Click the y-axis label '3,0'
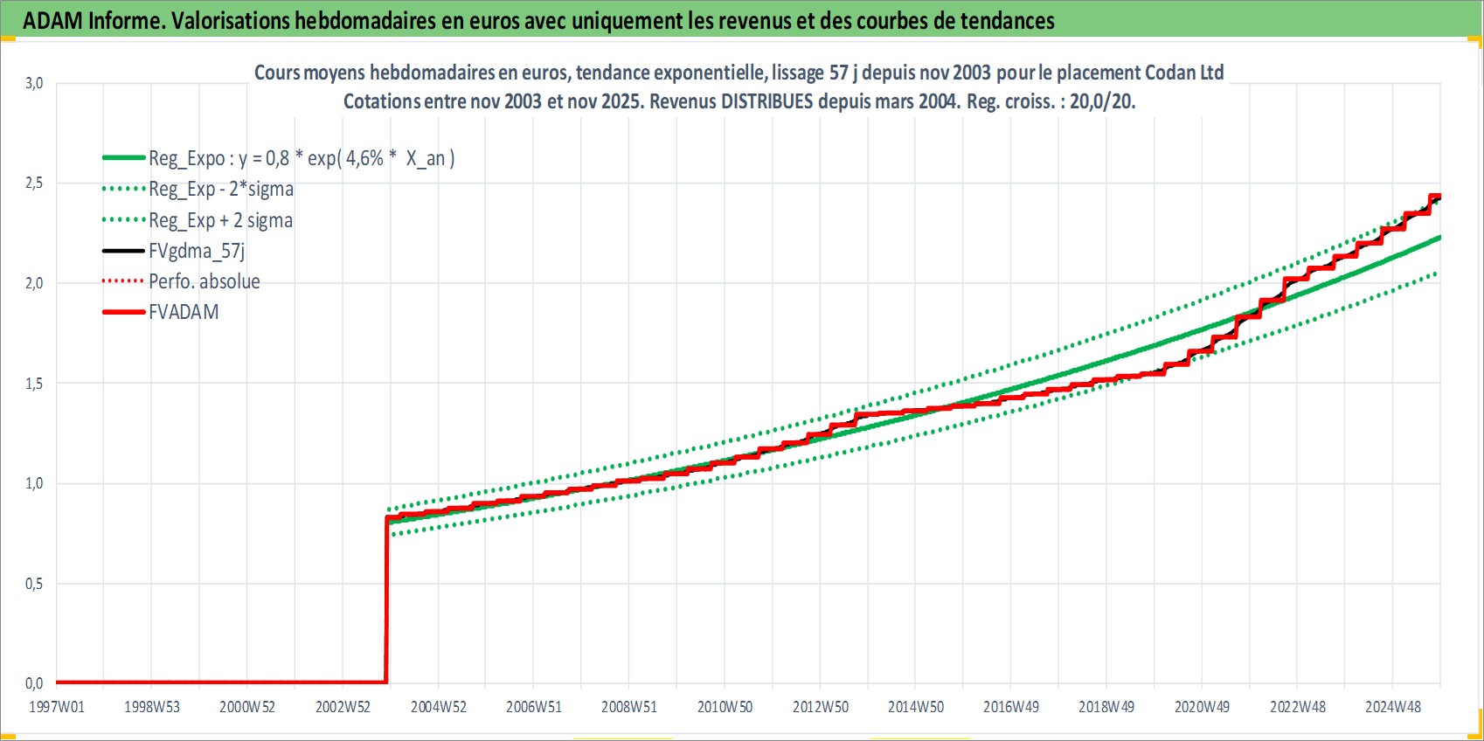The image size is (1484, 741). coord(34,83)
